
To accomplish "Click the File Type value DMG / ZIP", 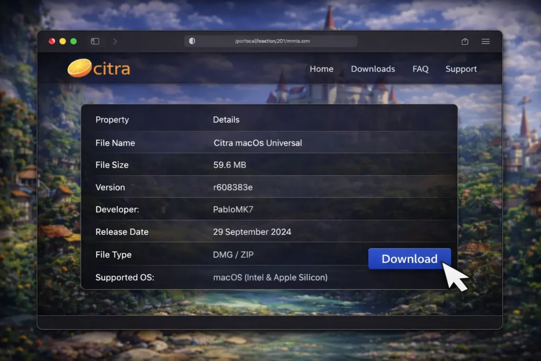I will [233, 254].
